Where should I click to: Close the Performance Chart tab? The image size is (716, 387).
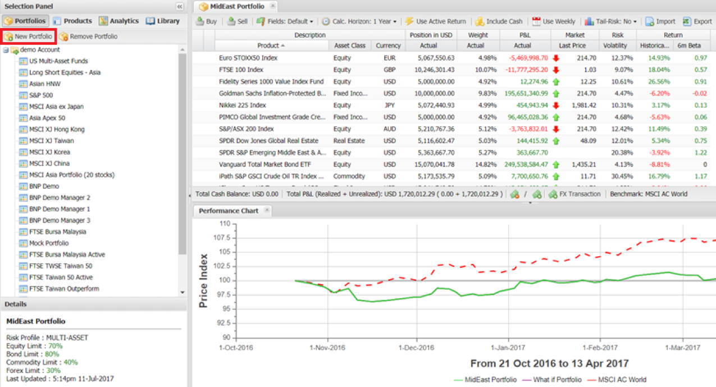pos(267,210)
